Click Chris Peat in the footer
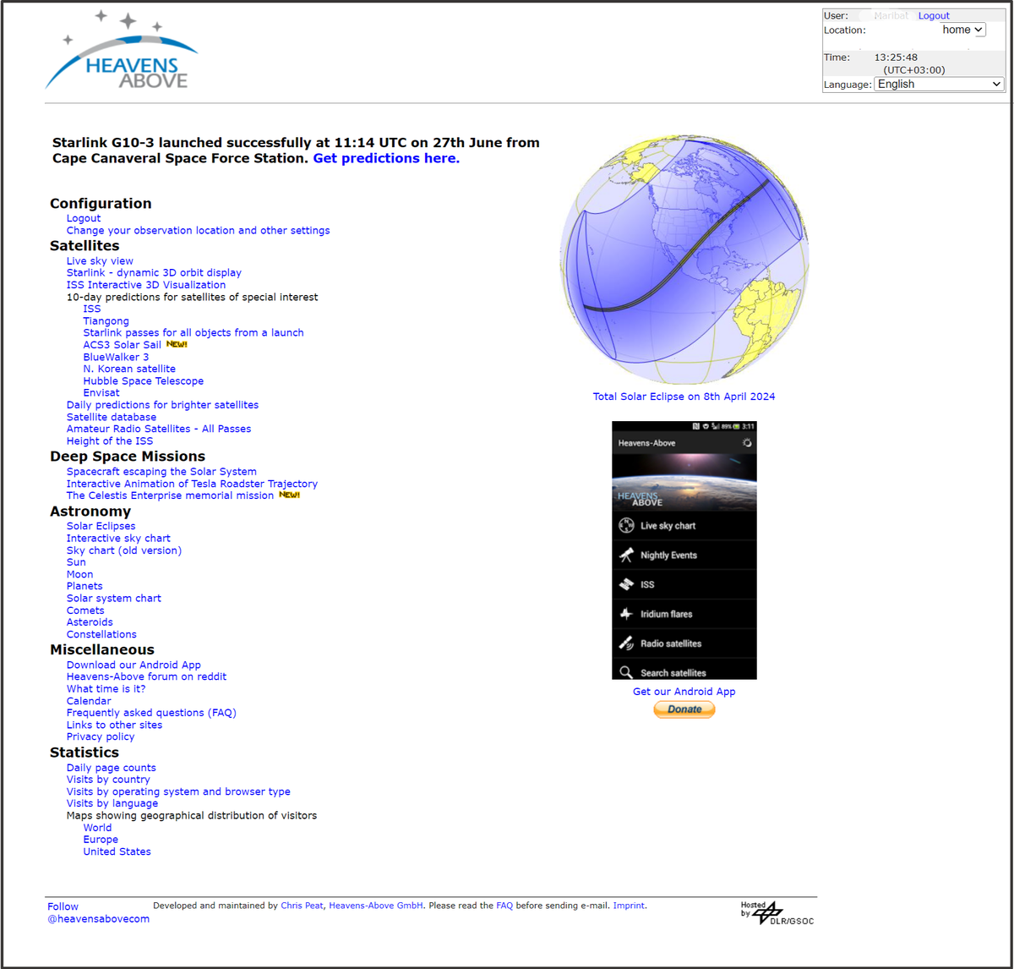Image resolution: width=1014 pixels, height=969 pixels. click(x=302, y=906)
